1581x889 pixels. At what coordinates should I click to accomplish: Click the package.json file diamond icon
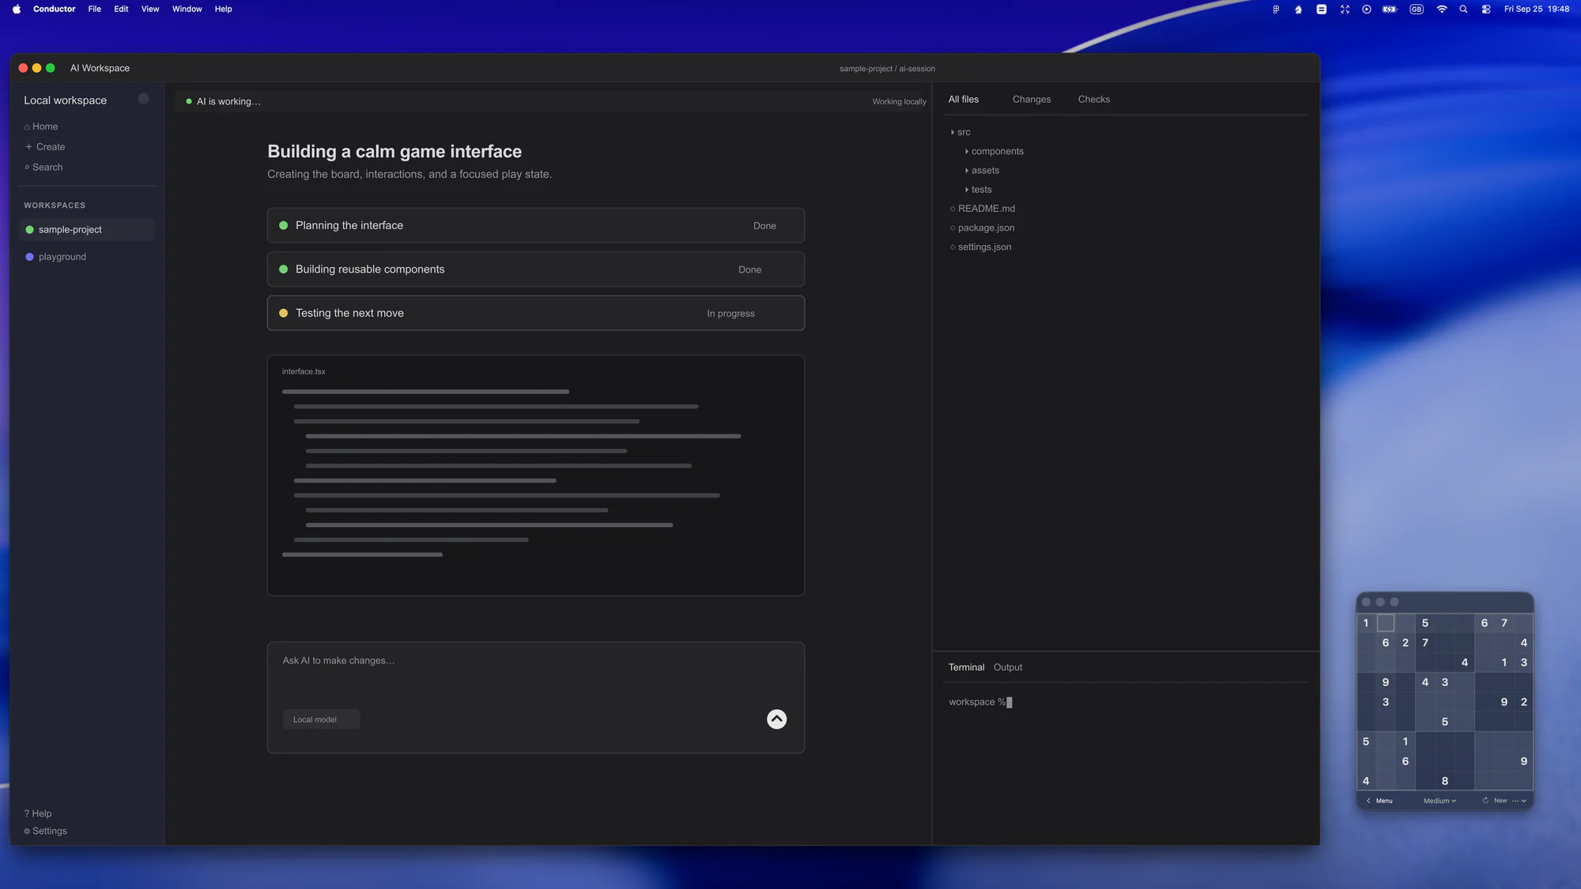pos(953,228)
